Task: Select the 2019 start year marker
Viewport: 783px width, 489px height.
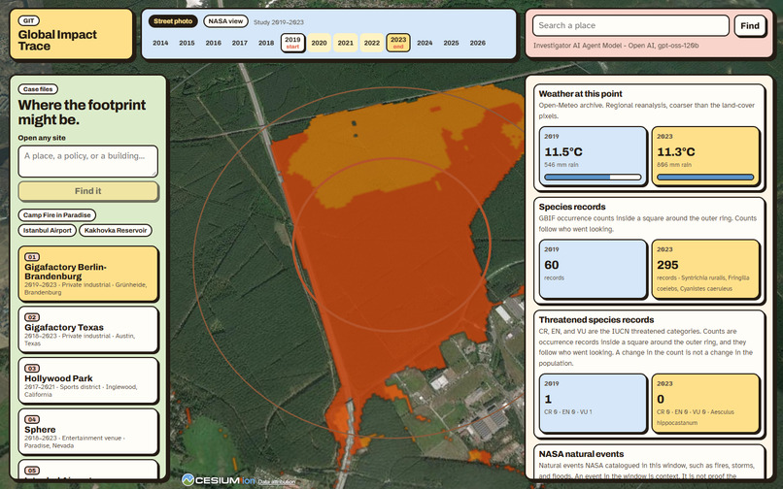Action: (x=292, y=43)
